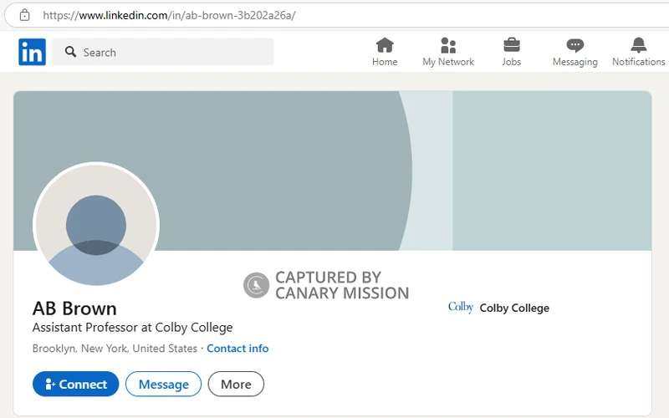Click the LinkedIn logo icon
Image resolution: width=669 pixels, height=418 pixels.
click(32, 52)
